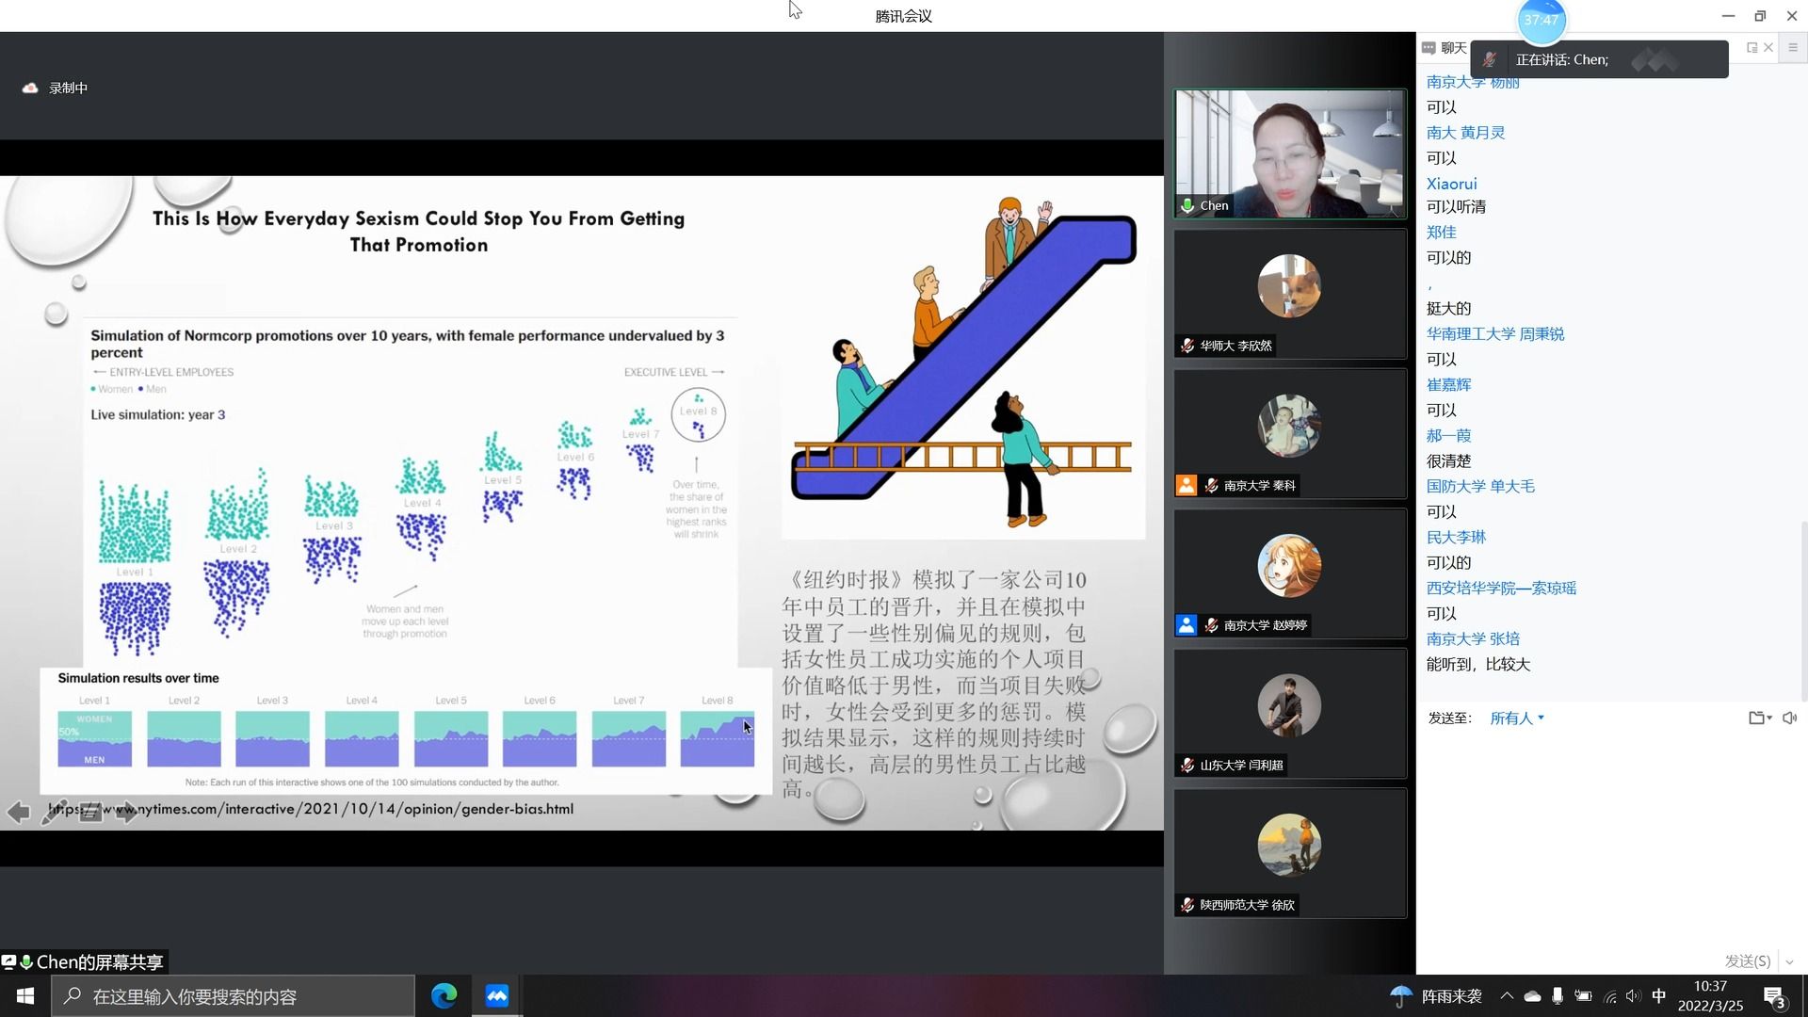Click chat message 挺大的
Screen dimensions: 1808x1017
pyautogui.click(x=1448, y=308)
